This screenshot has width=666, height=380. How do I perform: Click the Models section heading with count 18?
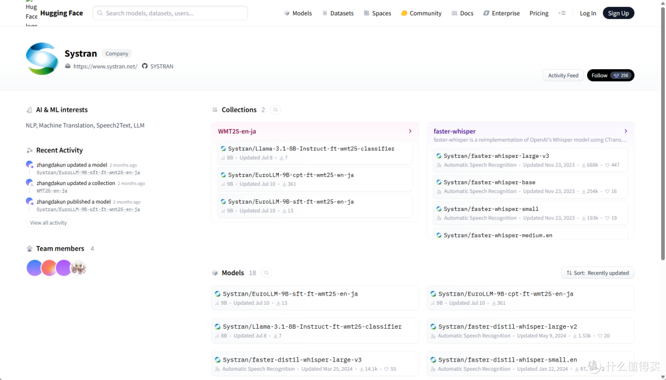pos(232,273)
